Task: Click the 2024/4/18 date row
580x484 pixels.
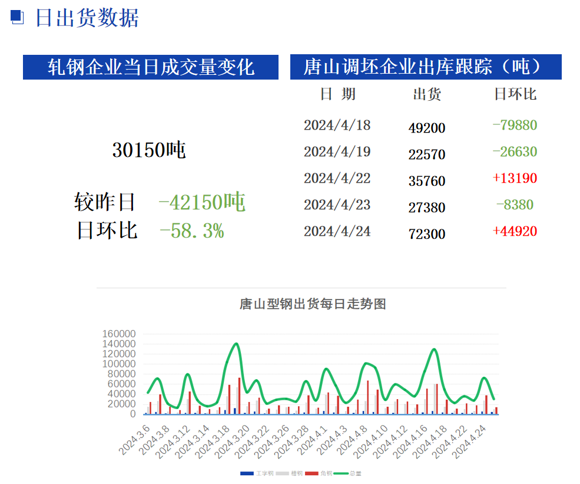Action: pyautogui.click(x=337, y=126)
